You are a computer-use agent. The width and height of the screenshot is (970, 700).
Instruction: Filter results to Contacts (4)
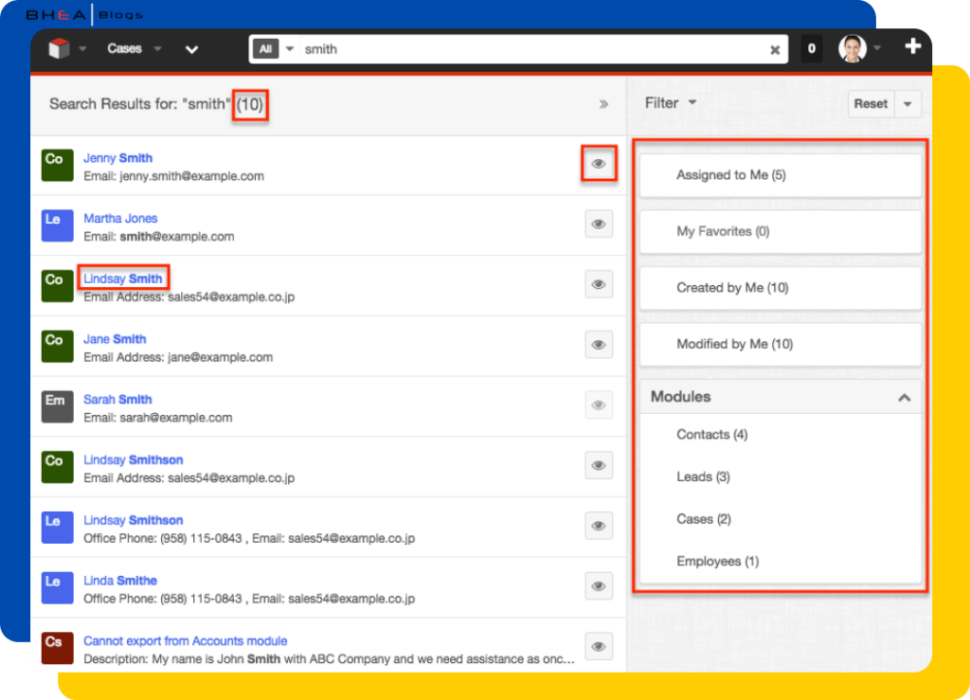tap(711, 435)
